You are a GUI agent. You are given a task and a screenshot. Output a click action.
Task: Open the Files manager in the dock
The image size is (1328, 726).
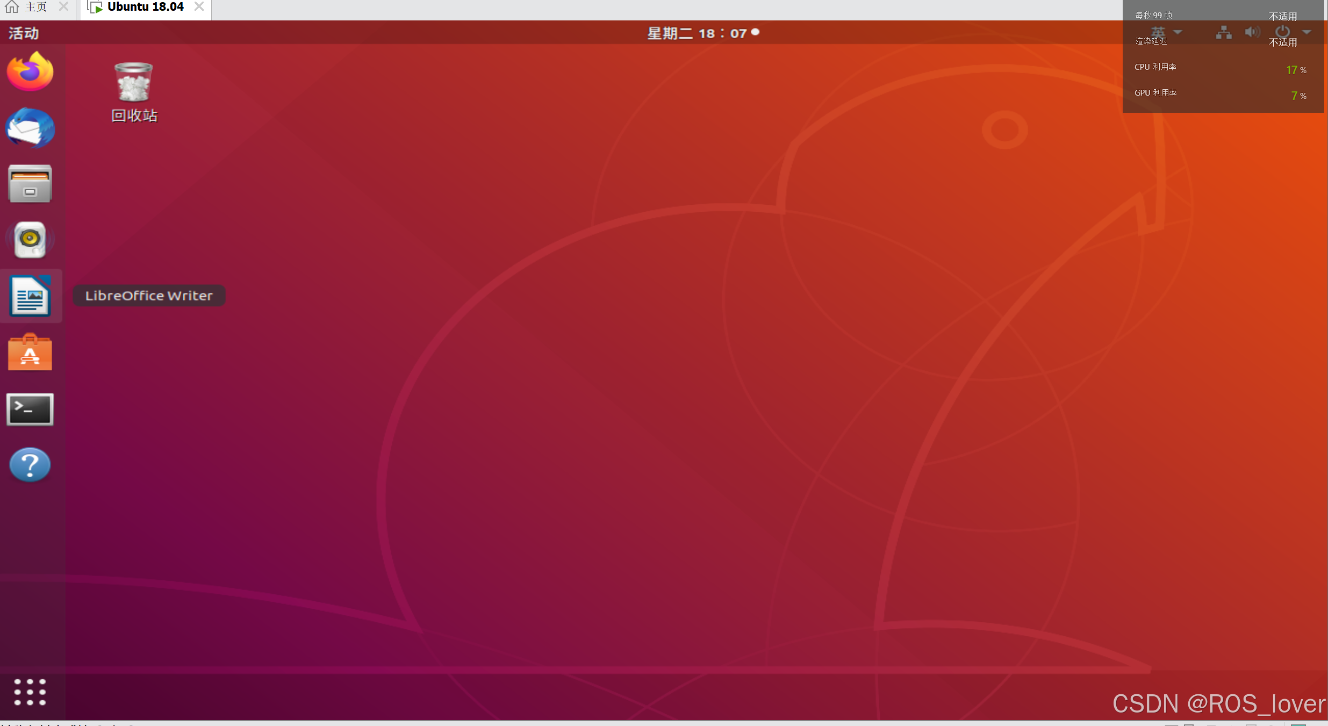click(30, 184)
